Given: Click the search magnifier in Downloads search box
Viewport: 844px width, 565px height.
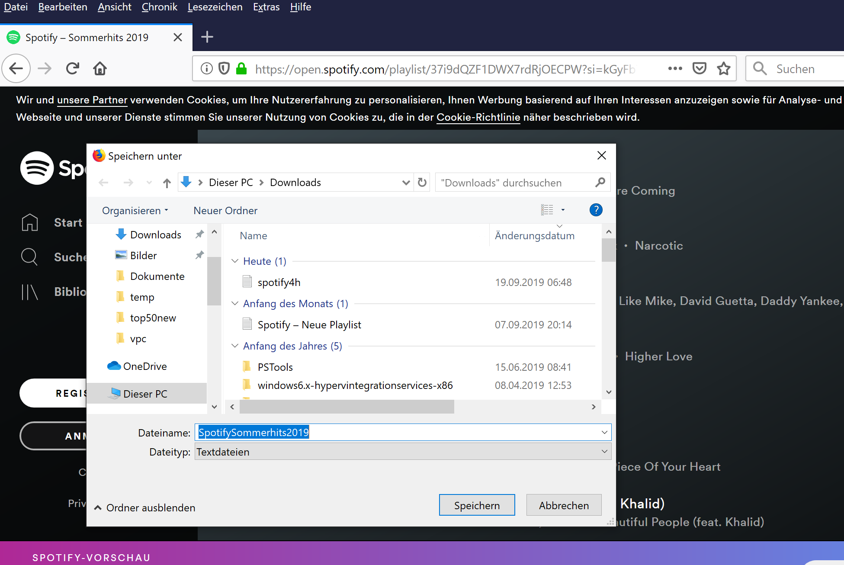Looking at the screenshot, I should (x=600, y=183).
